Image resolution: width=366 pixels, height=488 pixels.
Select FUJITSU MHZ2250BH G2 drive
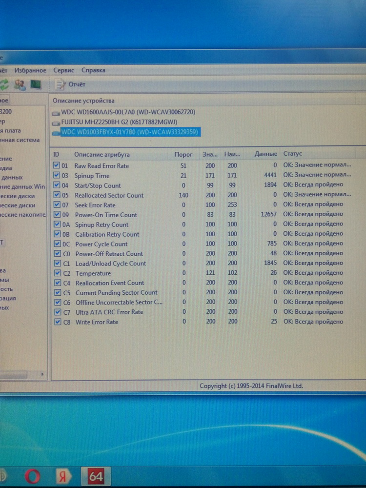pos(119,122)
